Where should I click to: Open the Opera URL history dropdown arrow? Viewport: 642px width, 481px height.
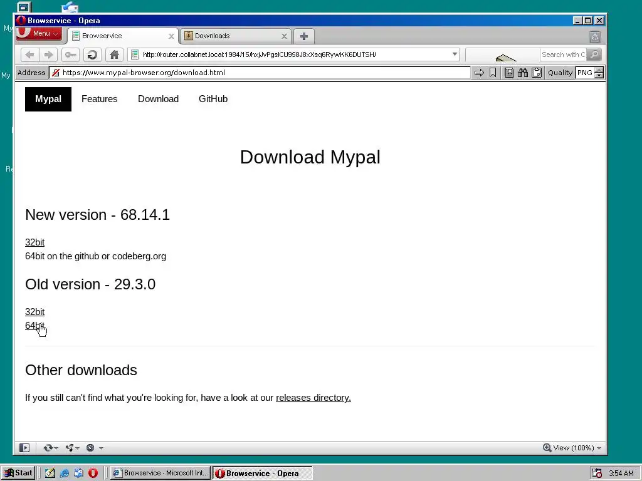pos(455,54)
